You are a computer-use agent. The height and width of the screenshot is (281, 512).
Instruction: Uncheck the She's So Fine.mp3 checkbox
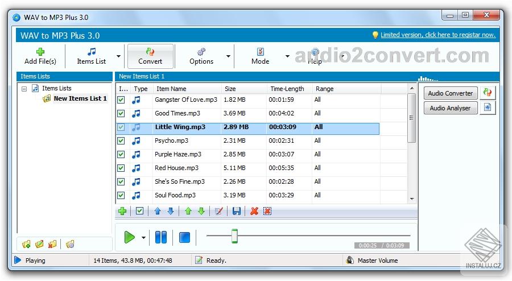pyautogui.click(x=121, y=181)
